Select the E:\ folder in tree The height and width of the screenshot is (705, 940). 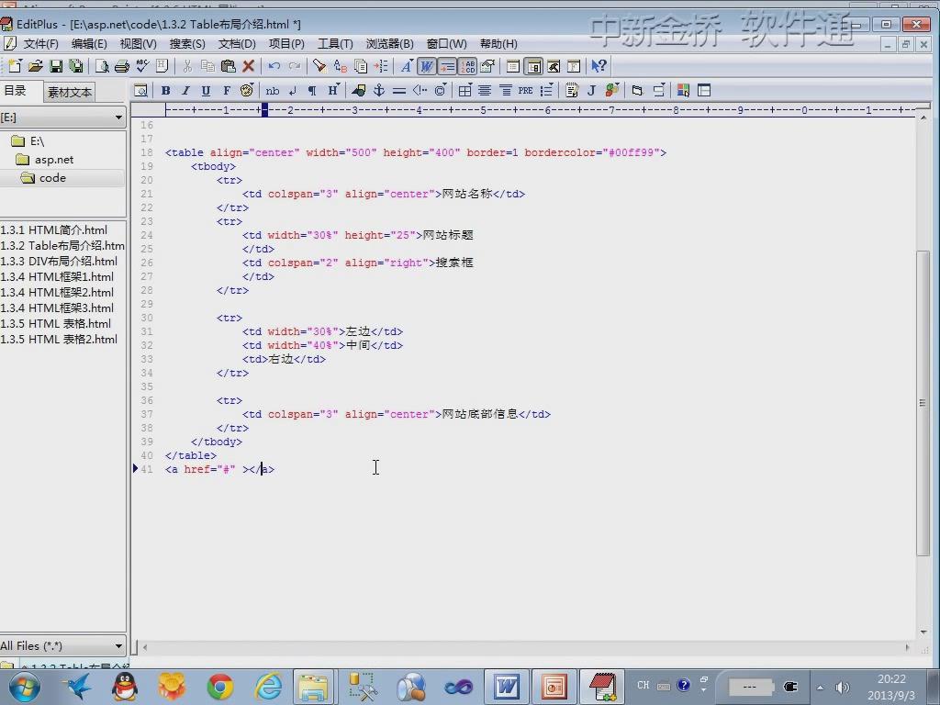tap(28, 141)
